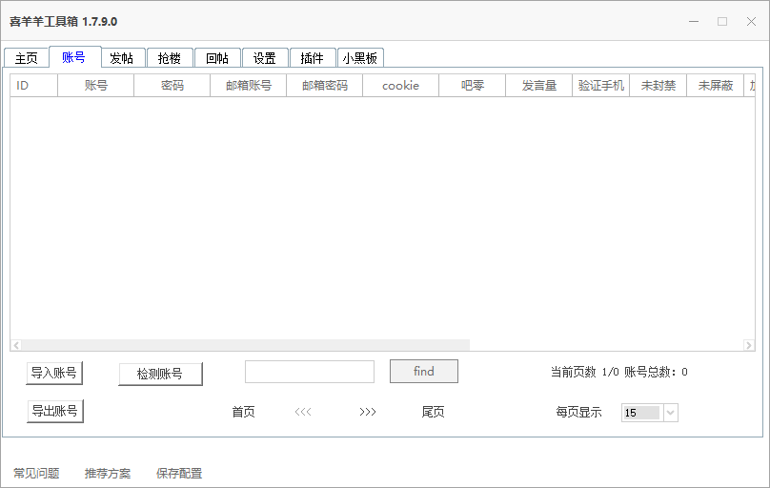The width and height of the screenshot is (770, 488).
Task: Switch to the 主页 tab
Action: 26,58
